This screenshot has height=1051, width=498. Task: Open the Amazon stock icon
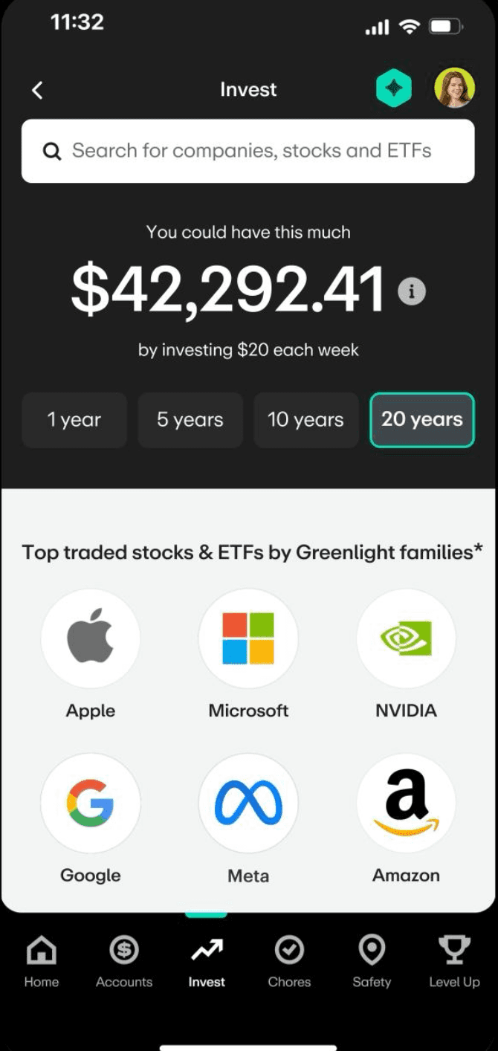[x=406, y=803]
